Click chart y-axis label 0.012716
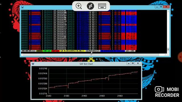 coord(43,93)
